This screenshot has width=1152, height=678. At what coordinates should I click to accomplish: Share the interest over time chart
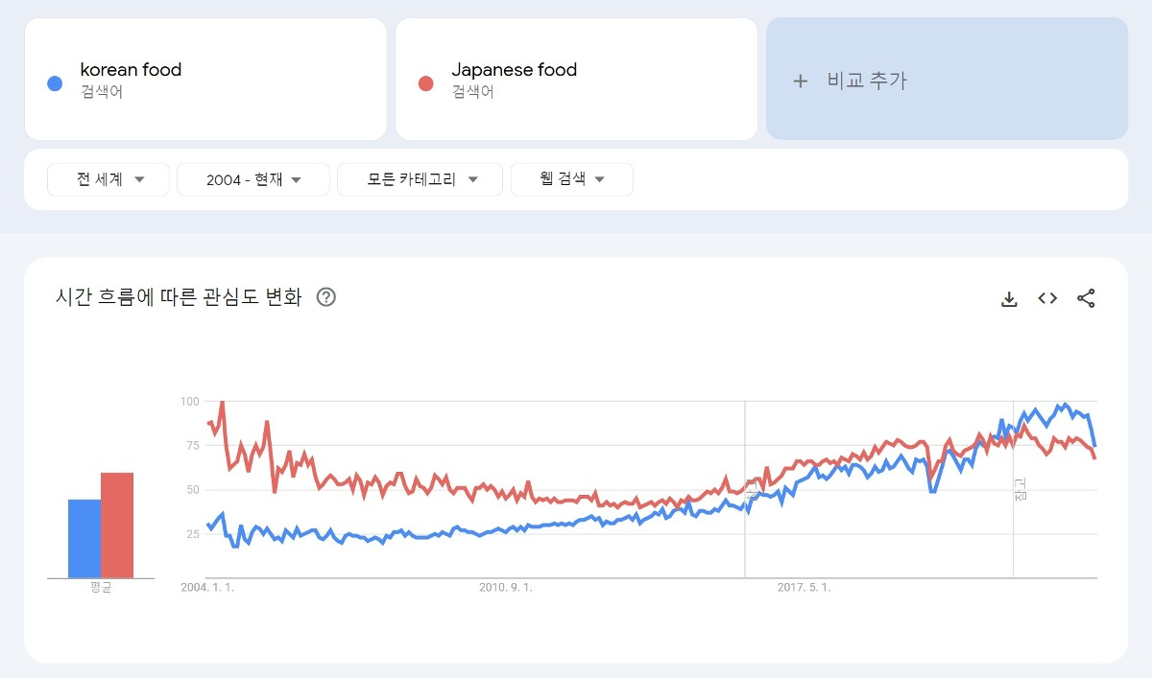pyautogui.click(x=1086, y=298)
